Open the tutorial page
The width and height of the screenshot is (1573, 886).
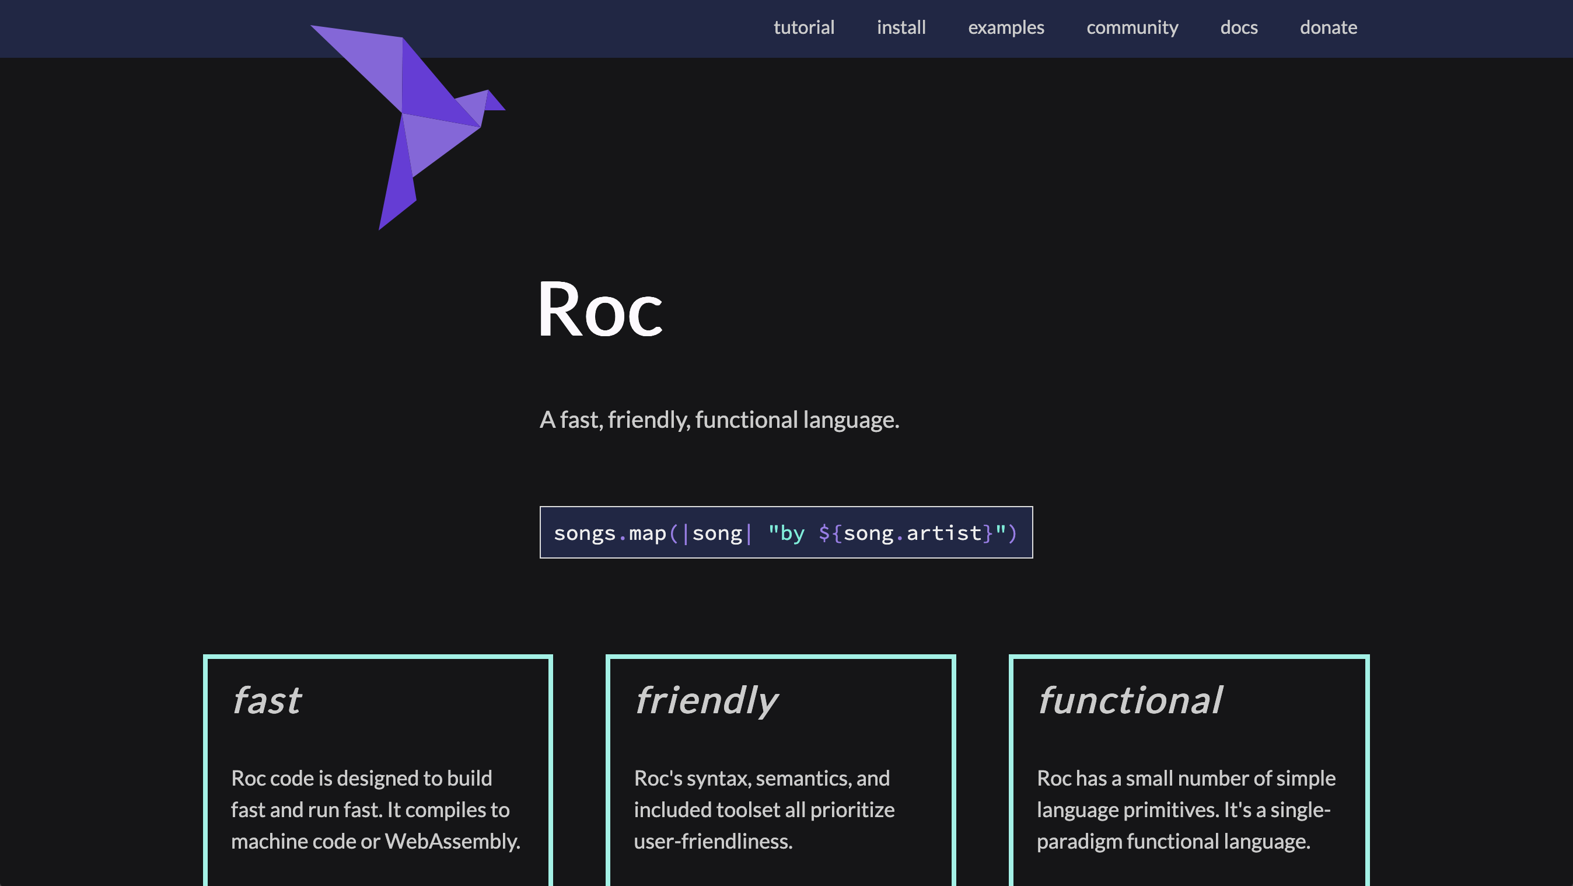coord(803,27)
